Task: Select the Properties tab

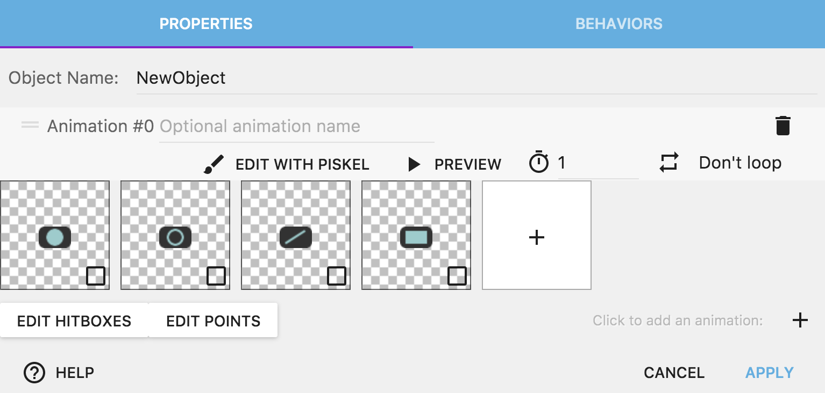Action: 205,24
